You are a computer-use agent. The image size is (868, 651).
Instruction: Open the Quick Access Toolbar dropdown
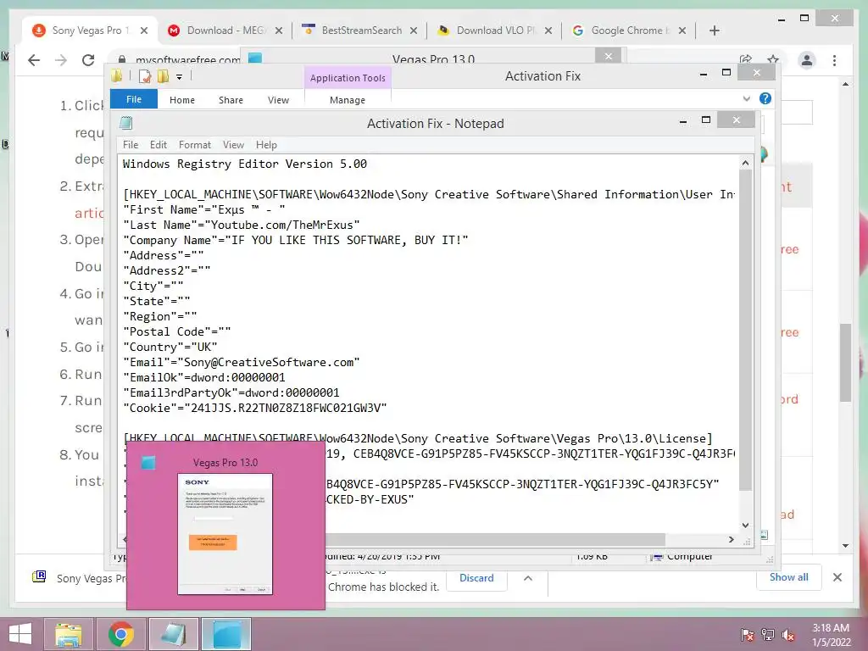[180, 77]
